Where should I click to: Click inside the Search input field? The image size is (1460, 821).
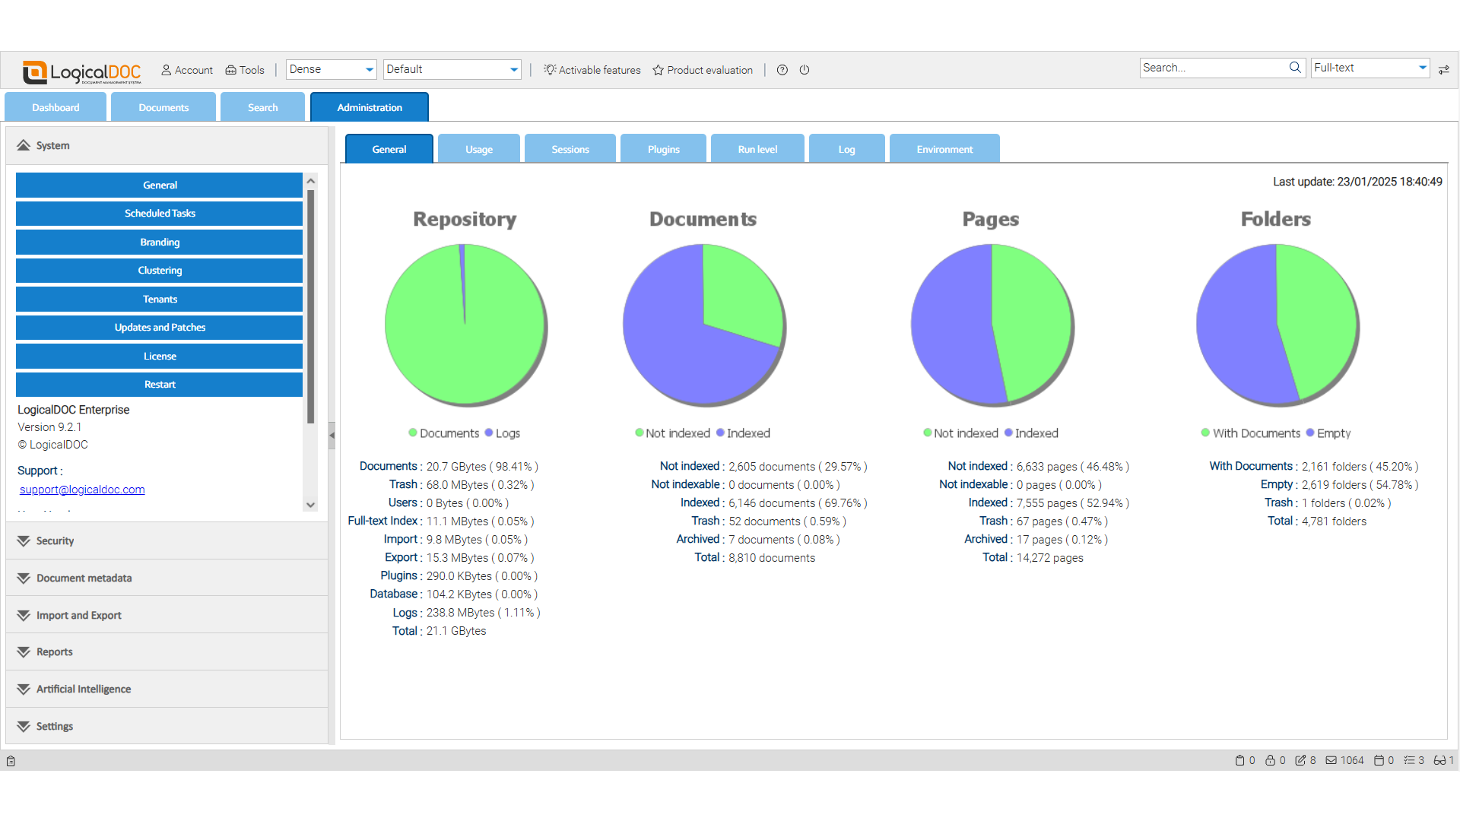point(1209,68)
